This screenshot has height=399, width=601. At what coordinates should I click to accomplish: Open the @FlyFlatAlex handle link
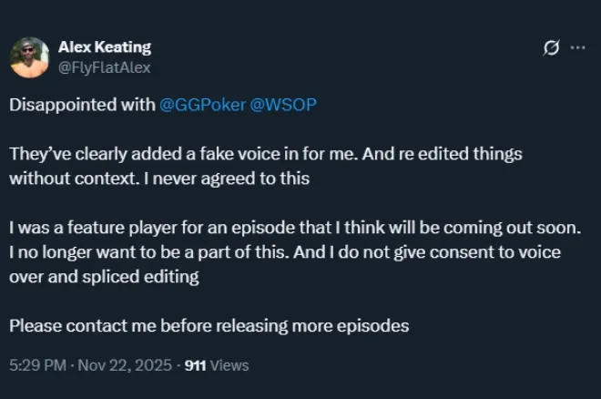(x=104, y=66)
